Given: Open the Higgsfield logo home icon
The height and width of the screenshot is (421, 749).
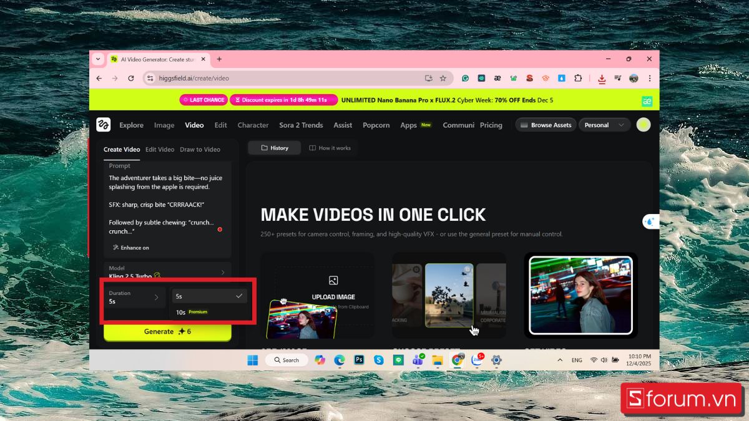Looking at the screenshot, I should click(x=103, y=125).
